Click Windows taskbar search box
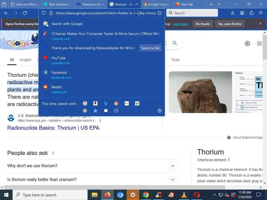 [x=50, y=195]
